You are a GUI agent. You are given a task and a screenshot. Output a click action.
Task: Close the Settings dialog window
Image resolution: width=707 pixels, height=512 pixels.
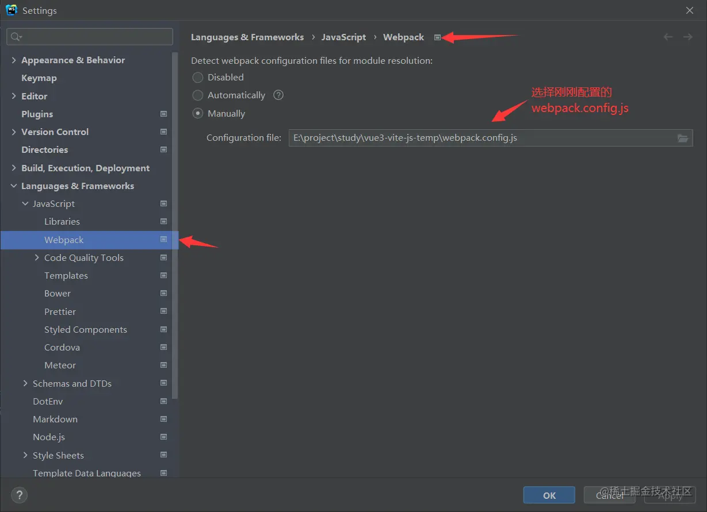click(x=690, y=10)
